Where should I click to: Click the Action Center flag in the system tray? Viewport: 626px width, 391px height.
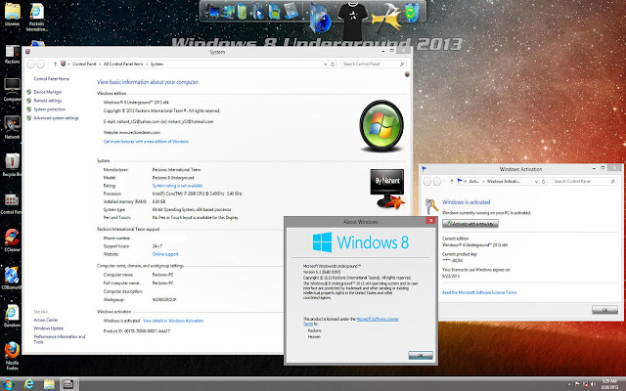pos(577,384)
